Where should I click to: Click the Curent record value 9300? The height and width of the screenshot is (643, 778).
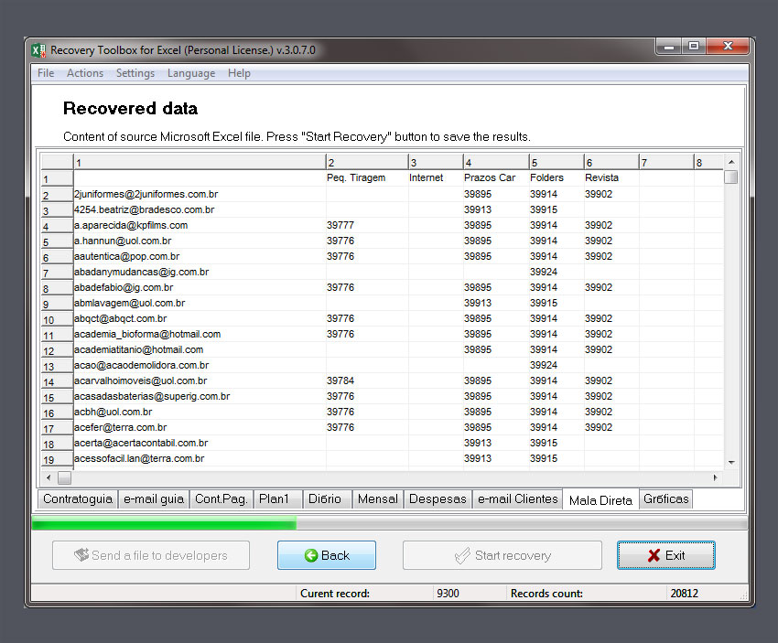tap(448, 593)
